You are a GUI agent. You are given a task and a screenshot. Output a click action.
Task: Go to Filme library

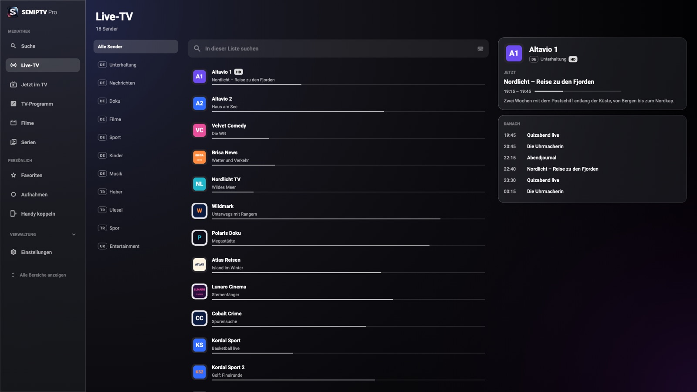[x=43, y=123]
